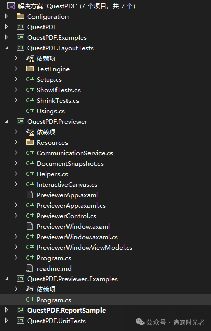Image resolution: width=211 pixels, height=331 pixels.
Task: Expand dependencies under QuestPDF.Previewer.Examples
Action: pos(16,289)
